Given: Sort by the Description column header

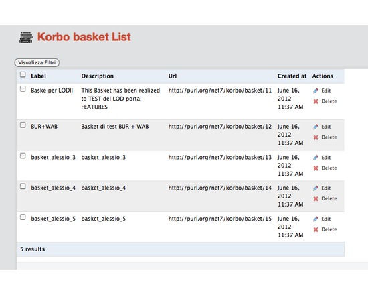Looking at the screenshot, I should [98, 76].
